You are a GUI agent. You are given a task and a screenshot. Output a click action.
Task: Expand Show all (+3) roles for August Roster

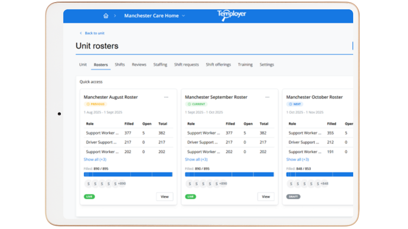[95, 159]
